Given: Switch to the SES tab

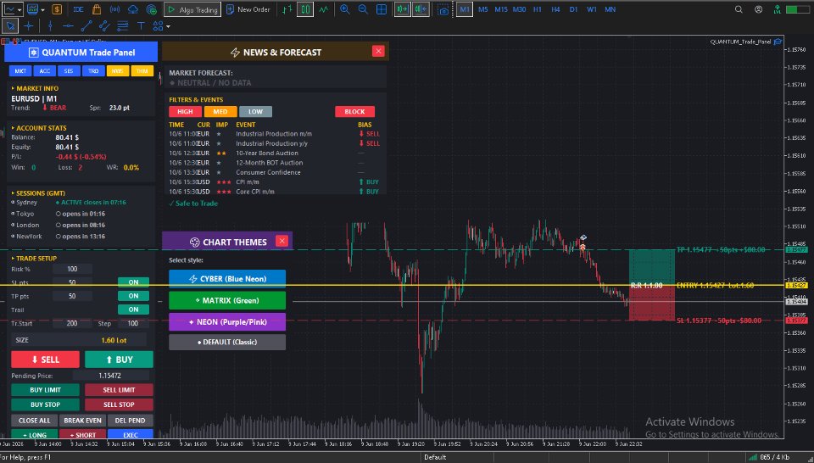Looking at the screenshot, I should pyautogui.click(x=69, y=71).
